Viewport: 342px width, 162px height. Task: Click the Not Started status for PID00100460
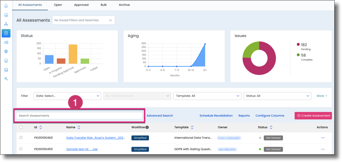(x=273, y=138)
